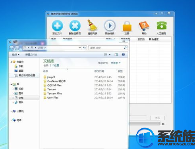Open the Organize (组织) menu
The width and height of the screenshot is (195, 149).
pyautogui.click(x=16, y=55)
